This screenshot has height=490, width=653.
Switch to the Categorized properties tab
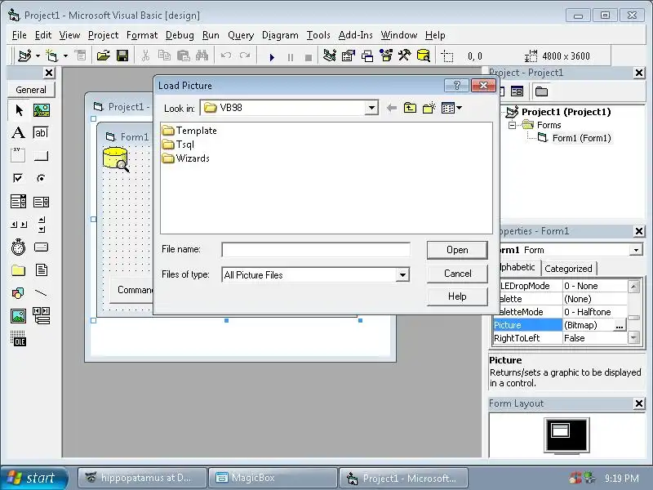[568, 269]
